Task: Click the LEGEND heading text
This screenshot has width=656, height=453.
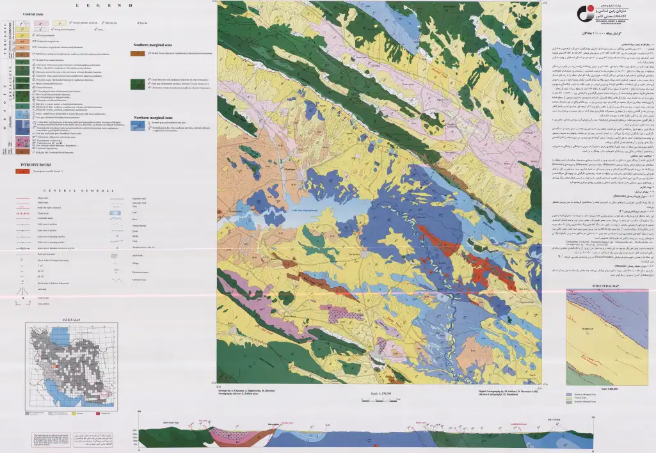Action: 104,5
